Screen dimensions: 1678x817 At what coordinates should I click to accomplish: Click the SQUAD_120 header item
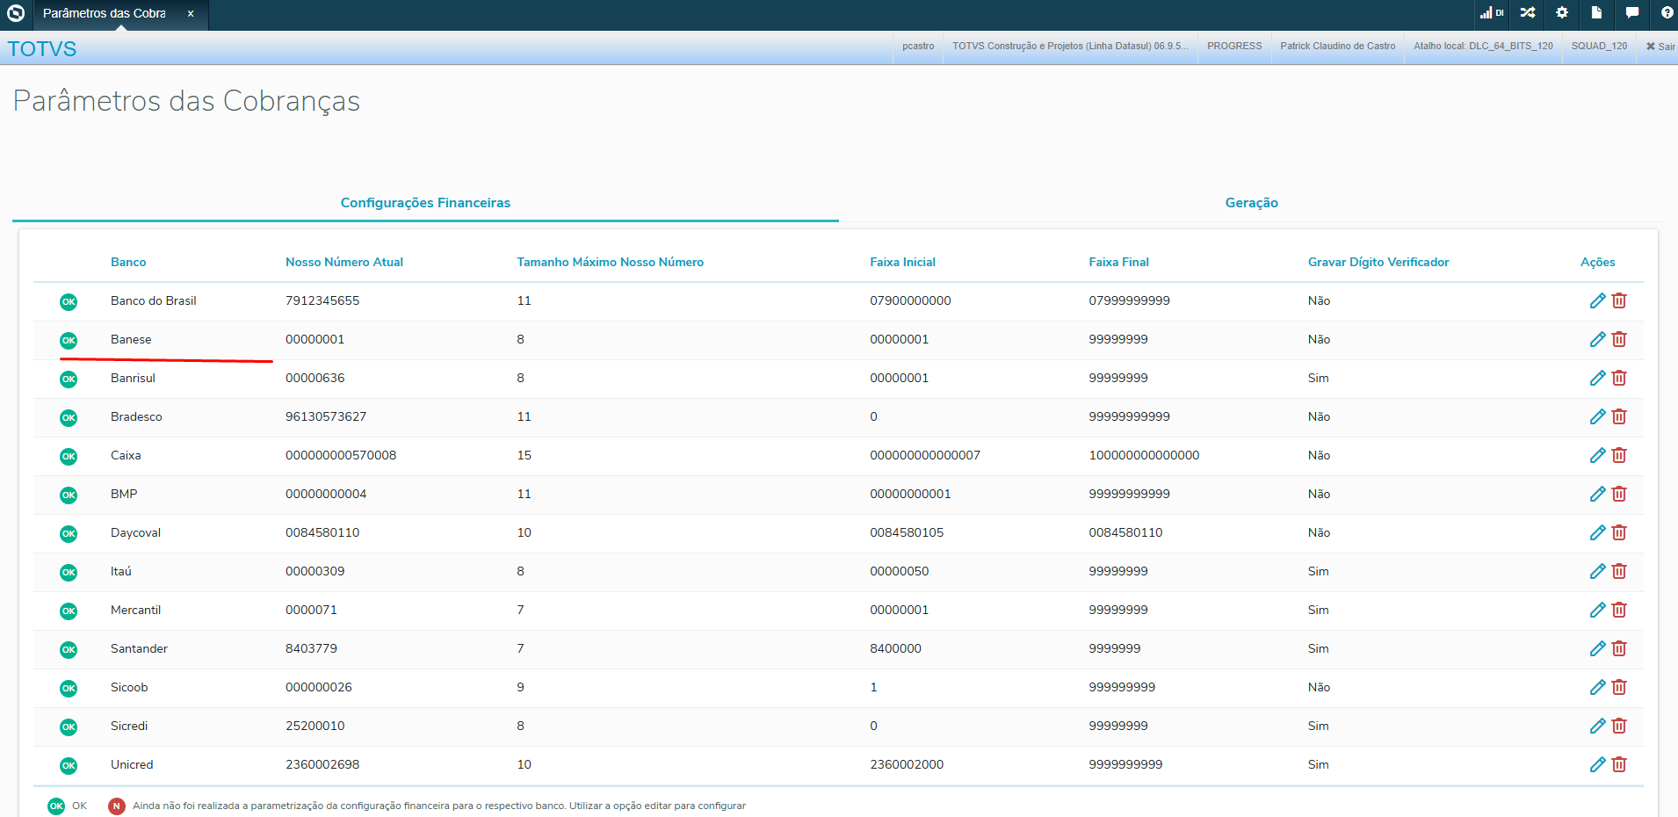tap(1599, 46)
